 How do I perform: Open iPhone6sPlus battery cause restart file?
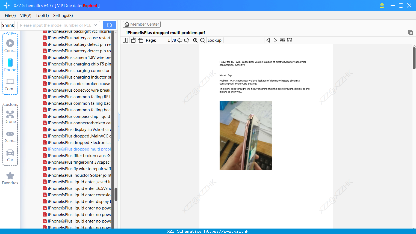77,38
